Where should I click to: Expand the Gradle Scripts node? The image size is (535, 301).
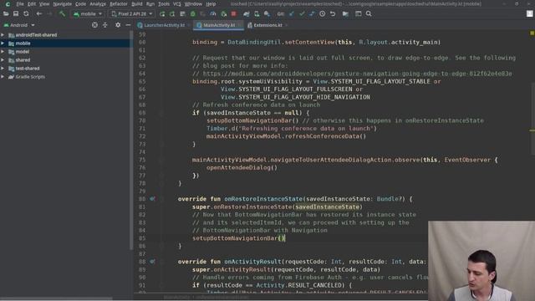(3, 77)
